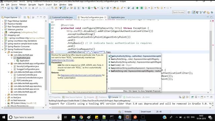215x121 pixels.
Task: Click the Open Task folder icon
Action: click(118, 8)
